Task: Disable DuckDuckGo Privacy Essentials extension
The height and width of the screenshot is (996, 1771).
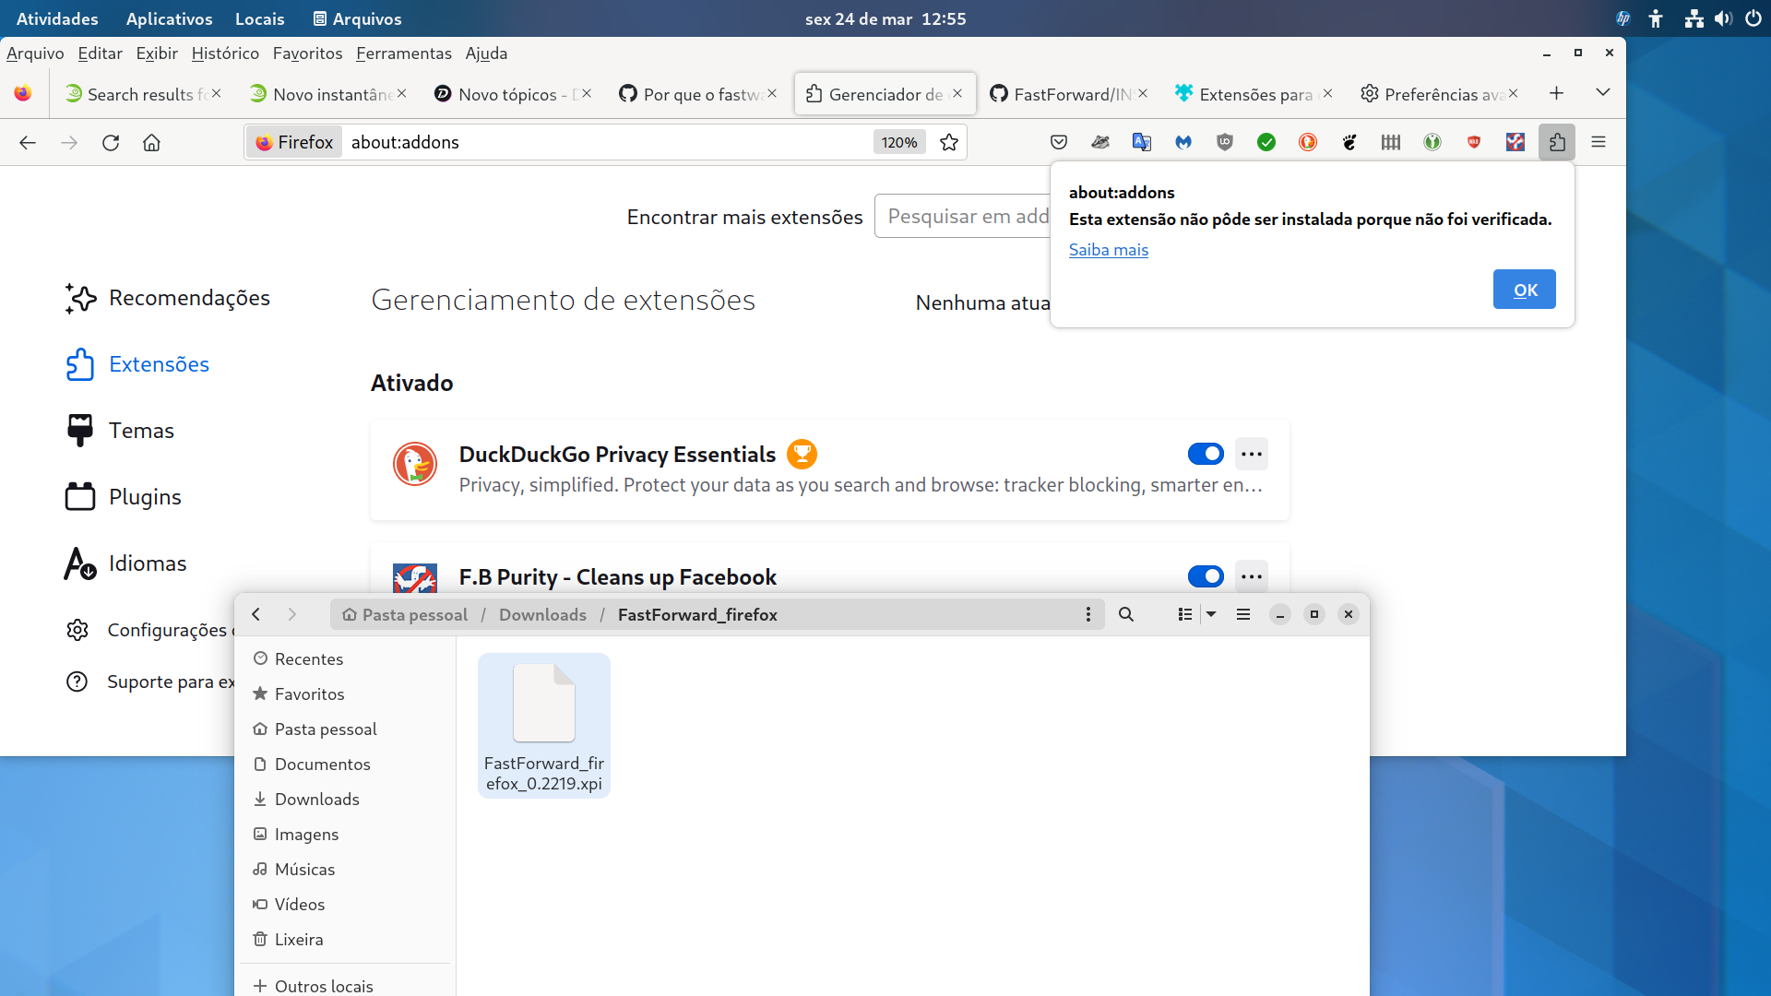Action: coord(1206,454)
